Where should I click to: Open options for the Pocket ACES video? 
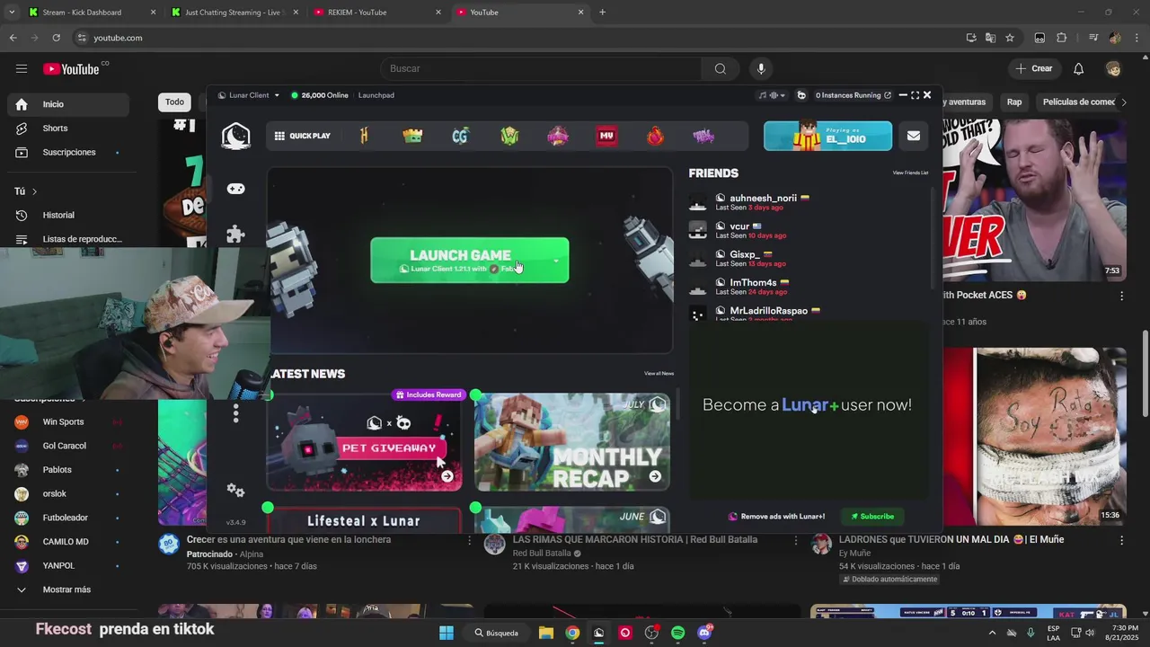click(x=1121, y=296)
